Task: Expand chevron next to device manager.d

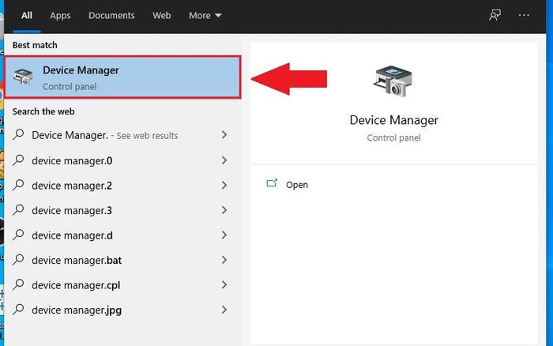Action: [x=224, y=235]
